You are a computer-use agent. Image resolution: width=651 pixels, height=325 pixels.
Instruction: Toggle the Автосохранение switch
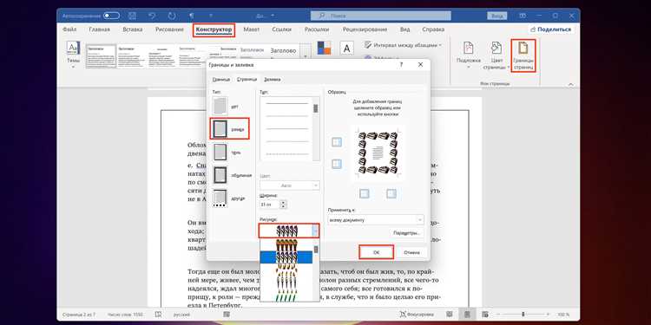coord(111,16)
